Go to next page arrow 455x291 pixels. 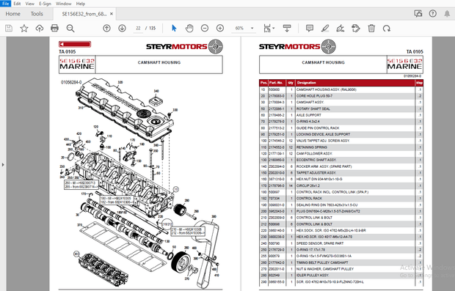tap(122, 28)
